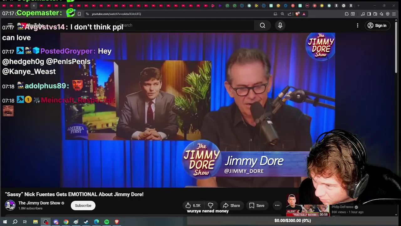The width and height of the screenshot is (401, 226).
Task: Switch to the purple play icon tab
Action: 220,6
